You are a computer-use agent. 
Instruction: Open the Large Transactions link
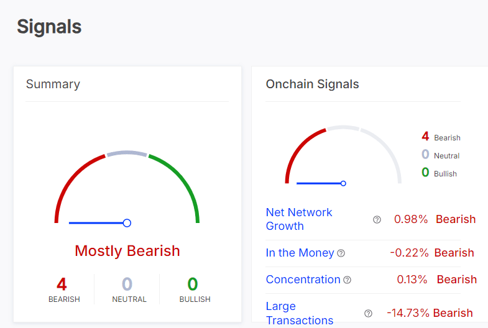pos(299,313)
